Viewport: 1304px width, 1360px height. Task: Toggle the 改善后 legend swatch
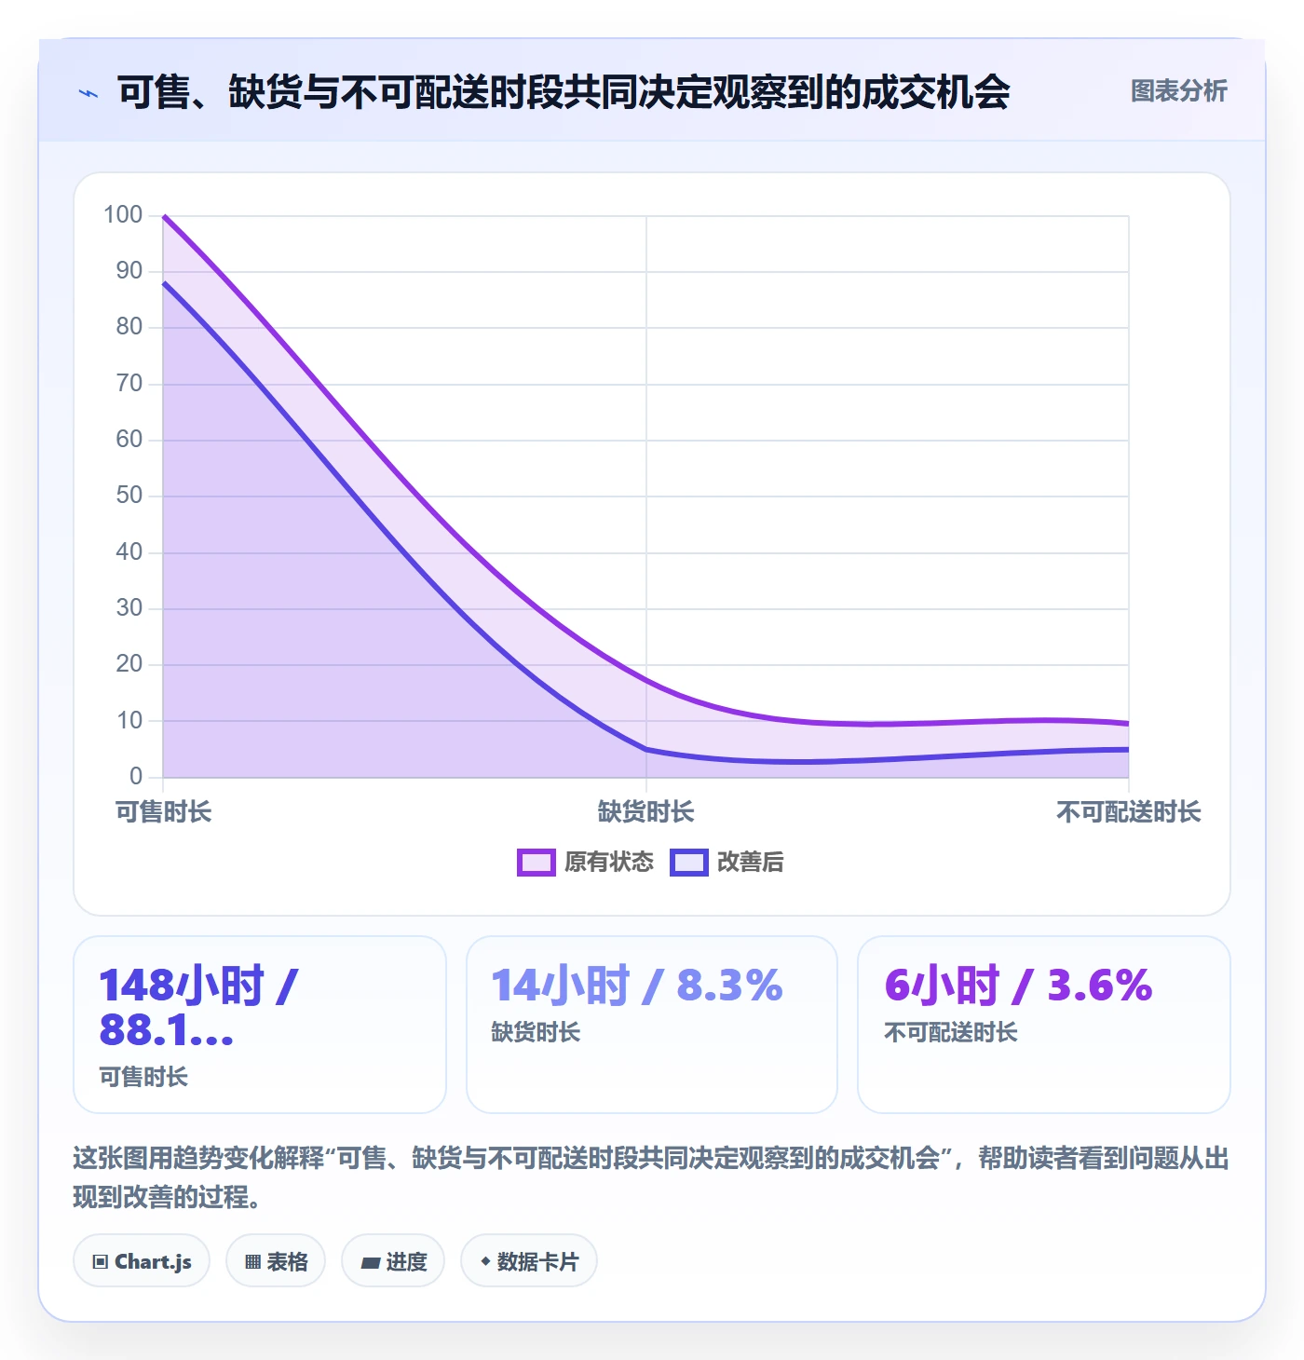(x=689, y=863)
